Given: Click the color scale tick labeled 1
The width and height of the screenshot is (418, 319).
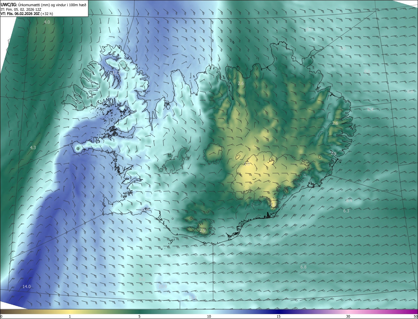Looking at the screenshot, I should tap(70, 316).
